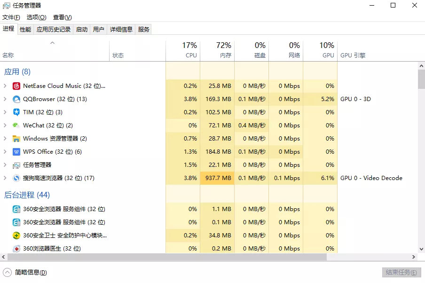Click the QQBrowser process icon
425x283 pixels.
(x=16, y=99)
